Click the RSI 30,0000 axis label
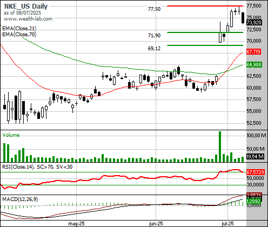Image resolution: width=268 pixels, height=227 pixels. pyautogui.click(x=255, y=185)
